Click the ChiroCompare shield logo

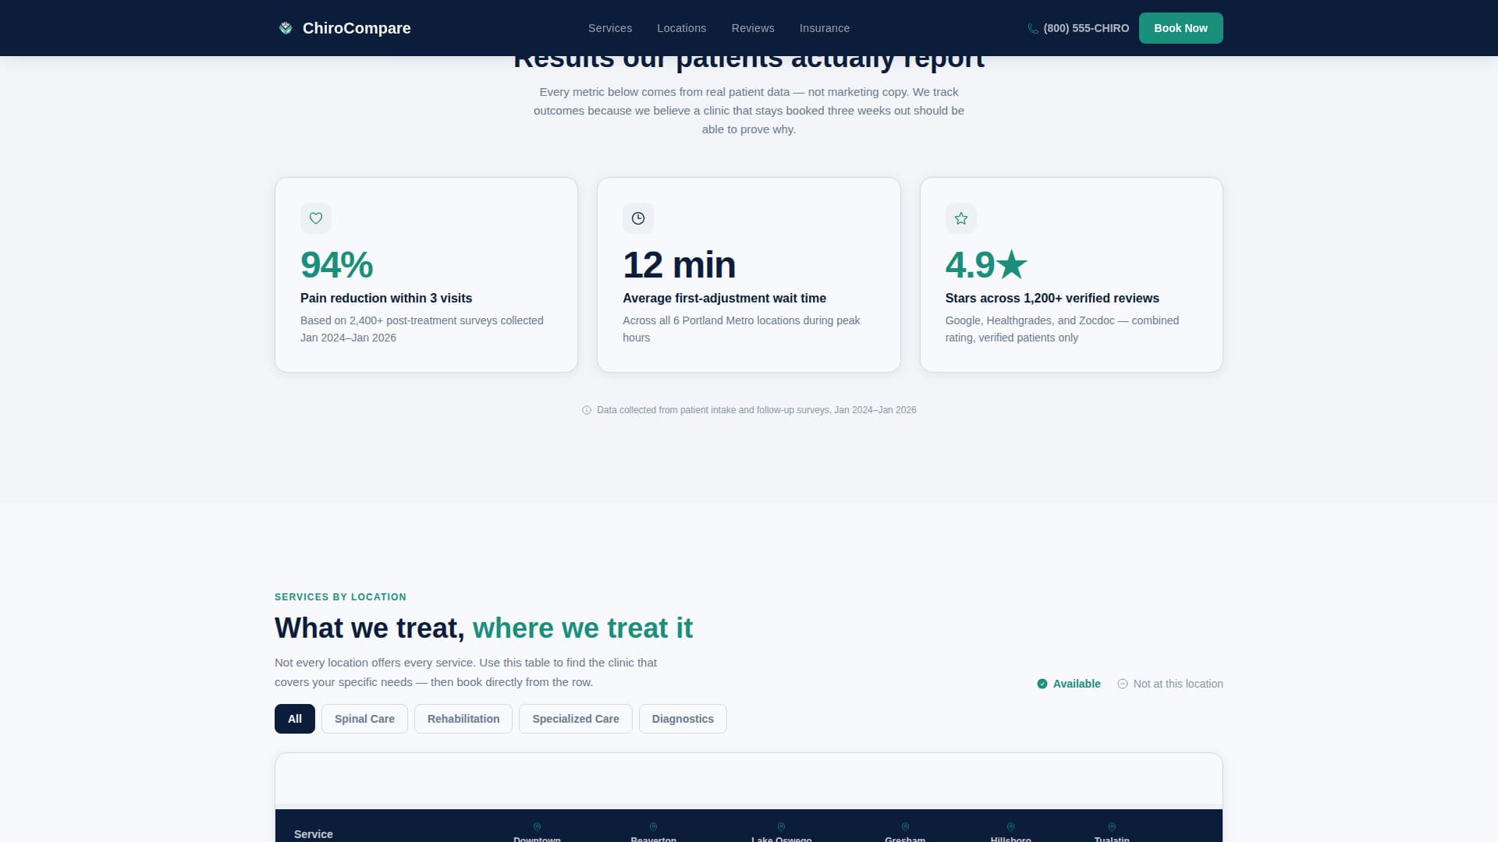coord(285,27)
